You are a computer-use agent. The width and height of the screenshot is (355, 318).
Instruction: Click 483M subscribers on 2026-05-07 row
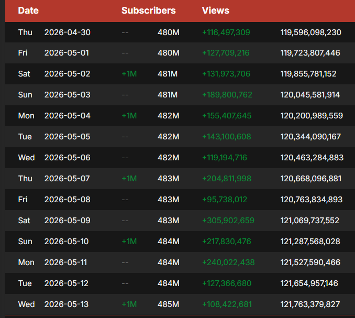tap(169, 179)
